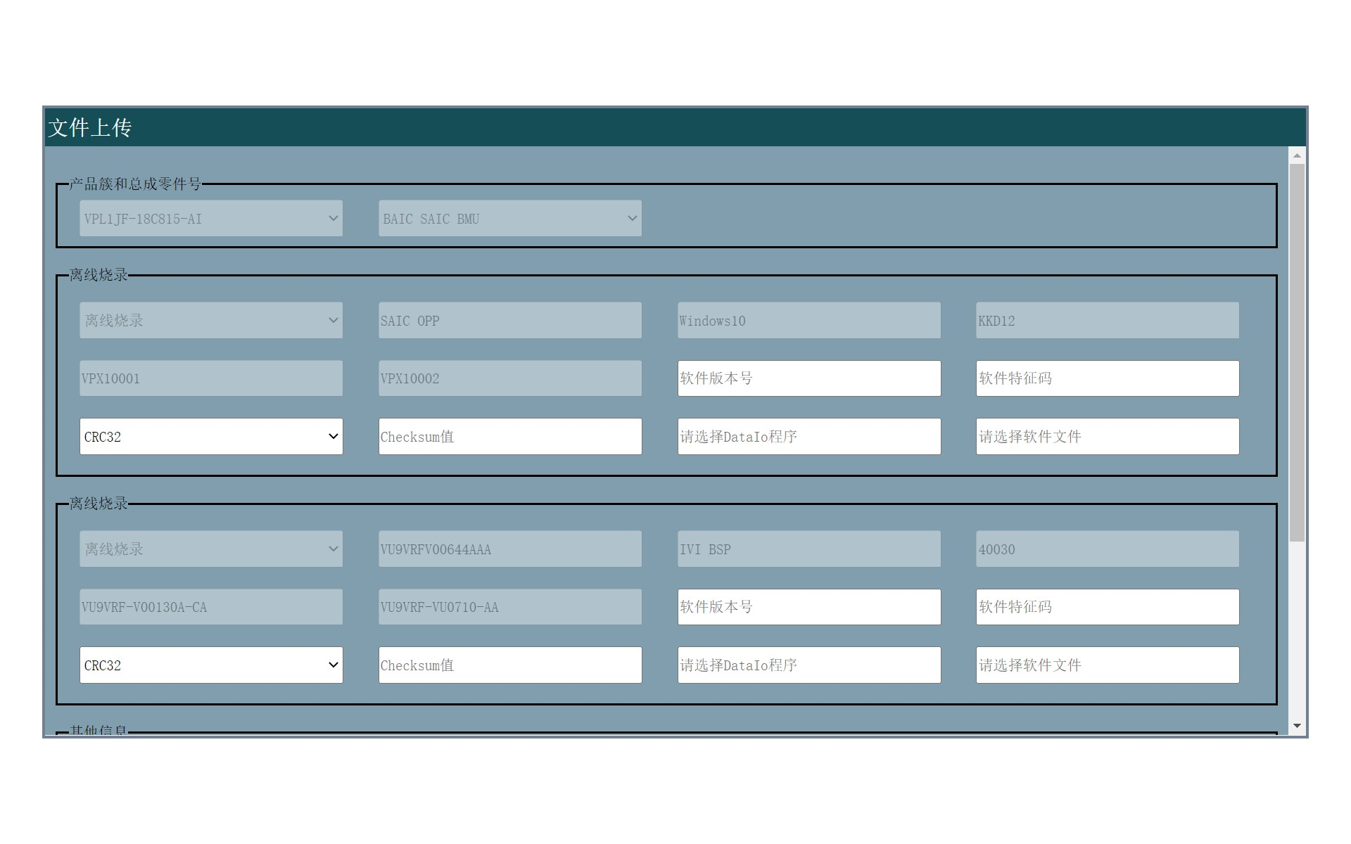Focus the 软件特征码 input in the second section
1351x844 pixels.
point(1108,607)
